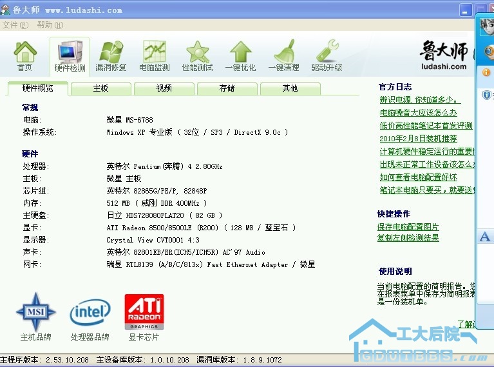Switch to the 存储 tab
Image resolution: width=494 pixels, height=367 pixels.
(227, 88)
